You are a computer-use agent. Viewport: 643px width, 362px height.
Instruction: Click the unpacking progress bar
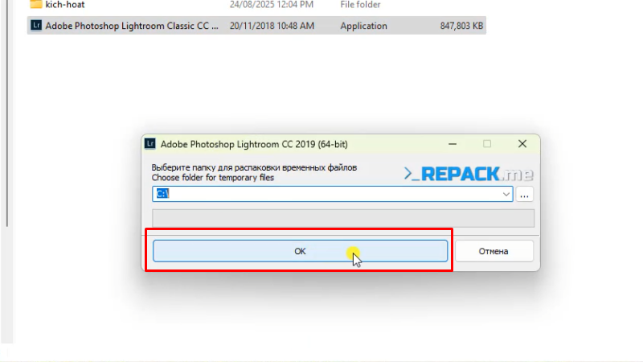point(343,218)
